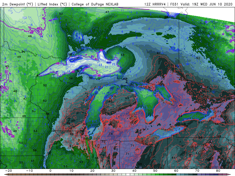Click the '40' color bar label
Viewport: 235px width, 176px height.
(134, 171)
